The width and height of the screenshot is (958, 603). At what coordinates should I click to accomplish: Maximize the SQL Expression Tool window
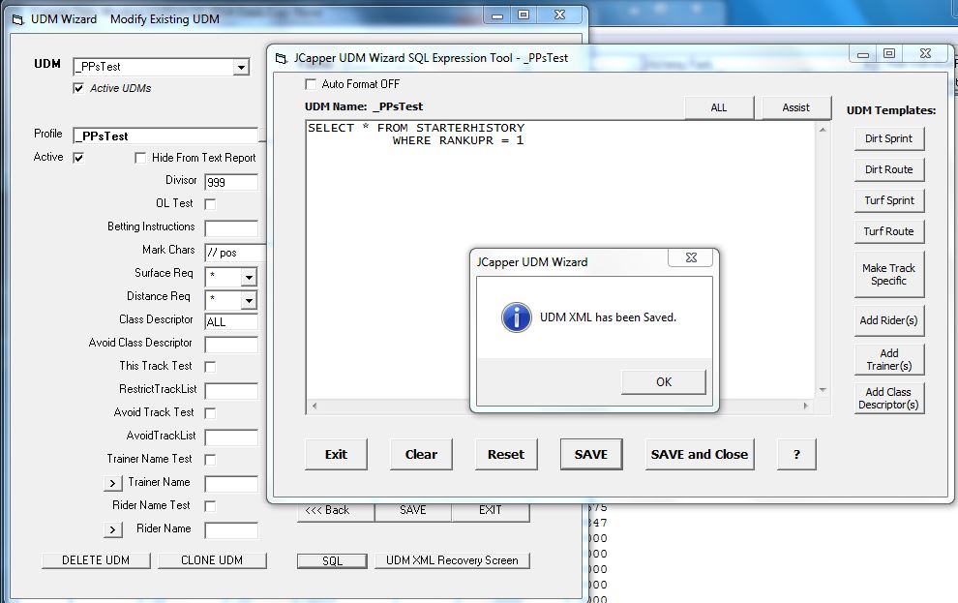[x=889, y=54]
